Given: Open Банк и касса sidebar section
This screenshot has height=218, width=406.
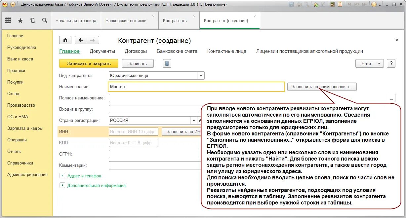Looking at the screenshot, I should point(20,59).
